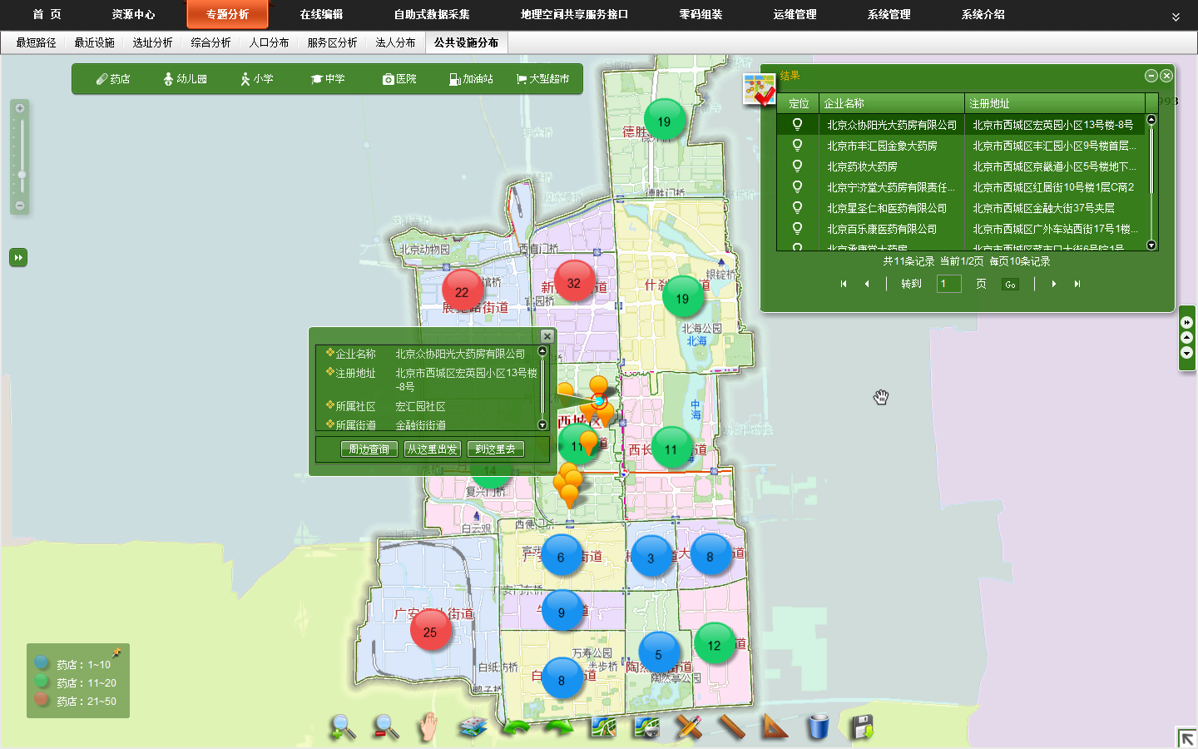1198x749 pixels.
Task: Select the pencil and ruler drawing tool
Action: (689, 727)
